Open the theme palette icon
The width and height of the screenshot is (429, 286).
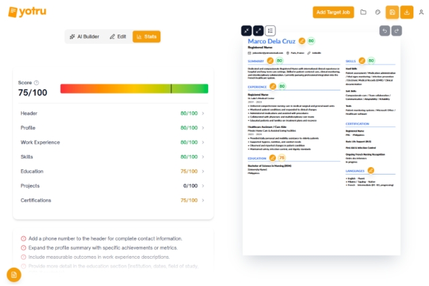pyautogui.click(x=378, y=12)
